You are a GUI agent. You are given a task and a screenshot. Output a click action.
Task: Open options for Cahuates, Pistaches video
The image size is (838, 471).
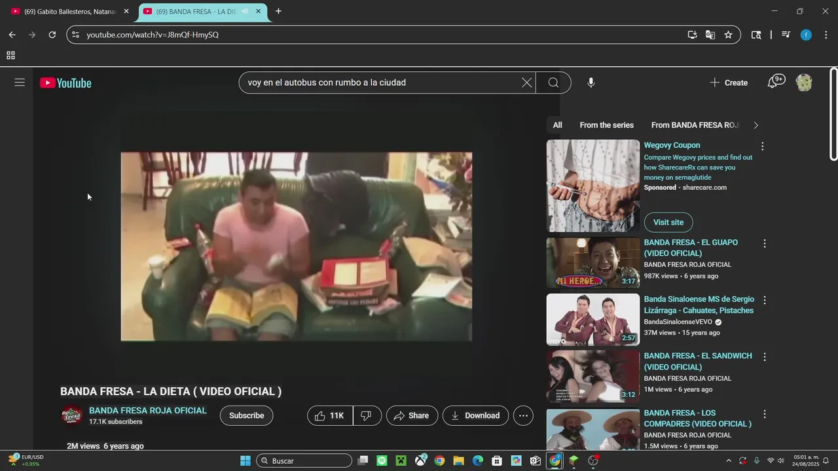(x=764, y=300)
